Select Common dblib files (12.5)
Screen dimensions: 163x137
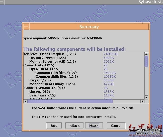click(x=56, y=76)
